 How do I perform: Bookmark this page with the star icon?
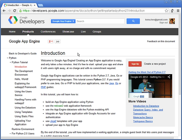pos(166,11)
